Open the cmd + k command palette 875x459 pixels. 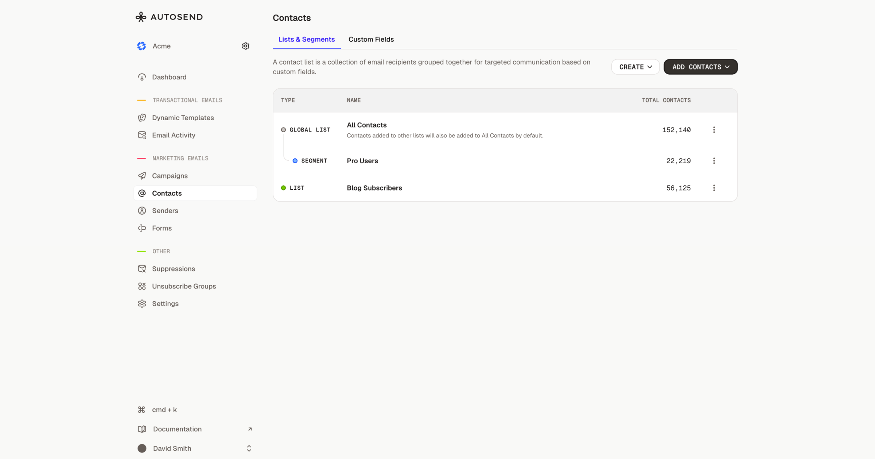point(164,410)
